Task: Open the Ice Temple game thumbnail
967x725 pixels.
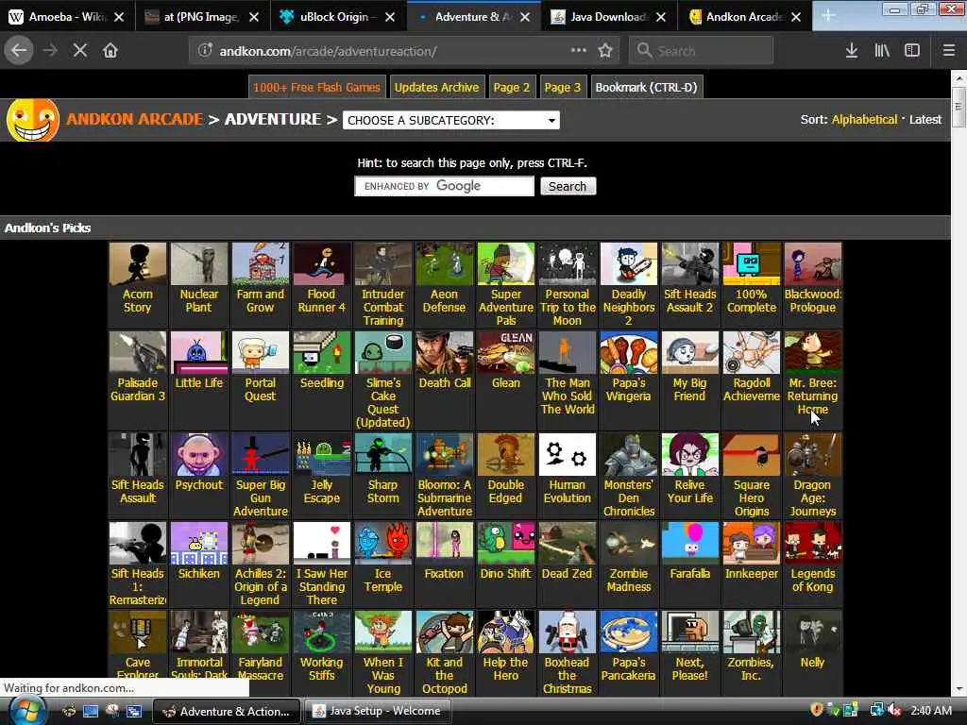Action: [x=383, y=543]
